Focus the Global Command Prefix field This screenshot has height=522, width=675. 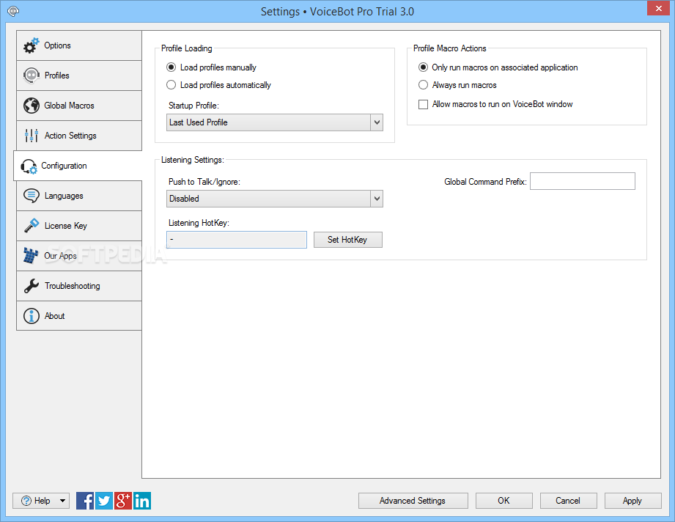coord(583,181)
